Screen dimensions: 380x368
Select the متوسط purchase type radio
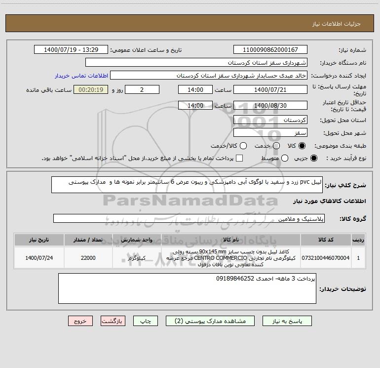pos(285,158)
